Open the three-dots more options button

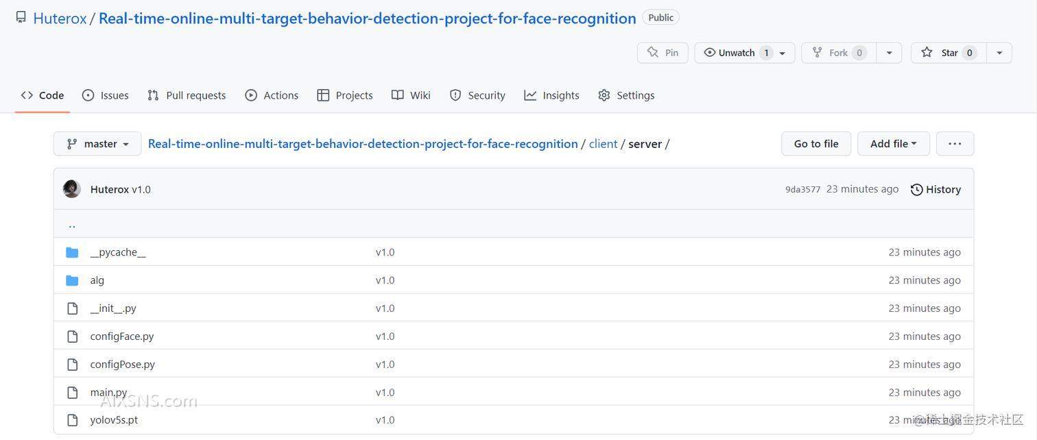[954, 144]
